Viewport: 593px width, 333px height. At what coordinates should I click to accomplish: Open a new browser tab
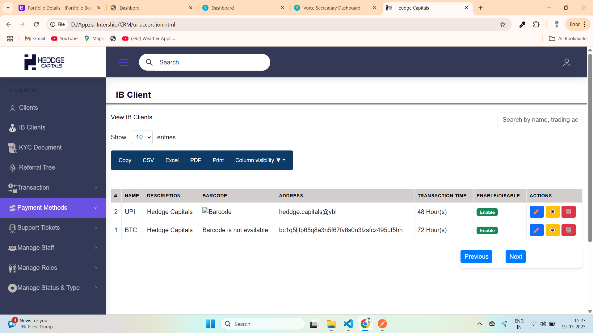[x=481, y=8]
